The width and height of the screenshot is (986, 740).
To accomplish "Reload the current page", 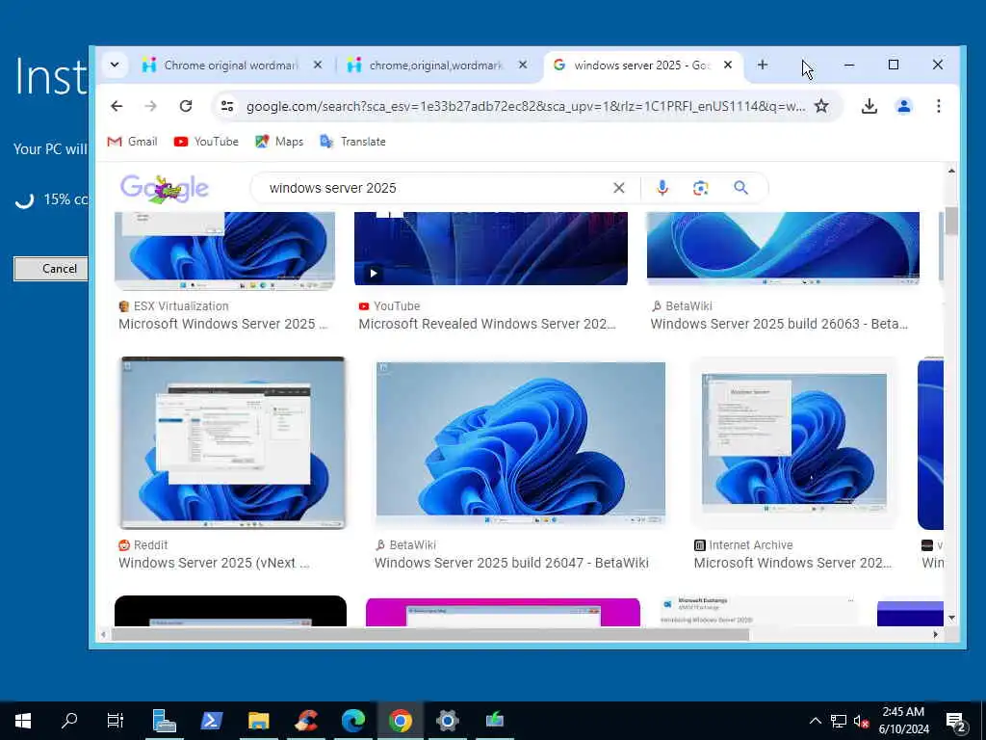I will [x=186, y=106].
